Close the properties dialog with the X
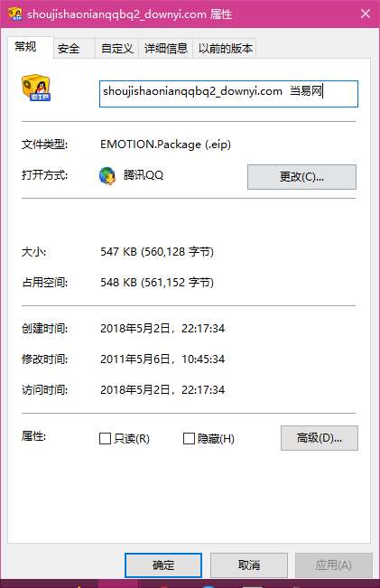Screen dimensions: 380x588 click(366, 14)
